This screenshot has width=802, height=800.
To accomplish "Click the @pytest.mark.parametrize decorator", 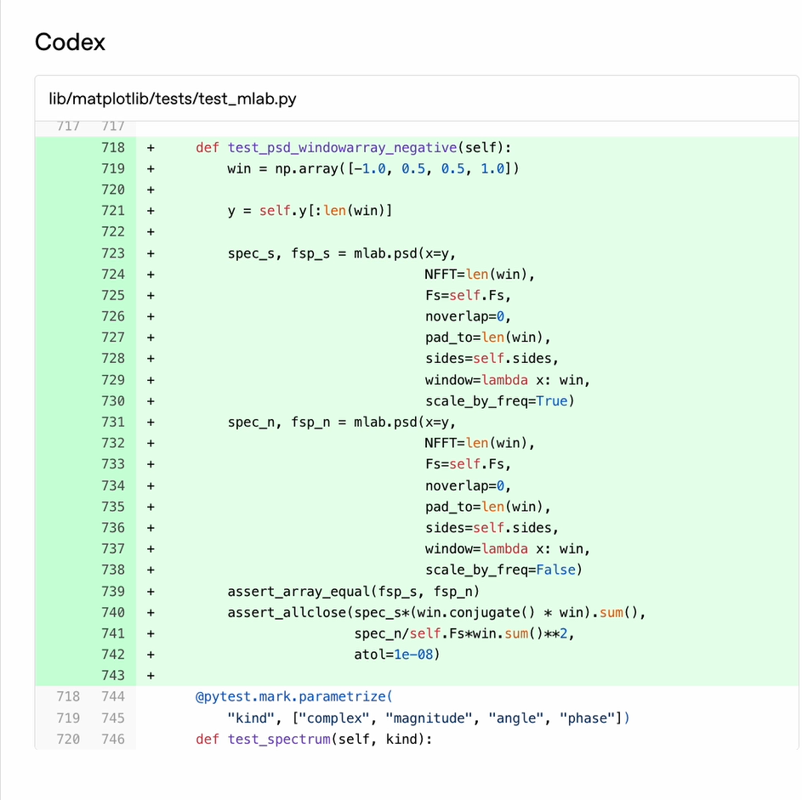I will [294, 697].
